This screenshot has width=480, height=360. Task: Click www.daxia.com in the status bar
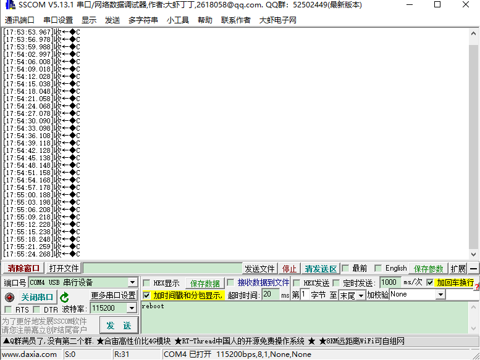pyautogui.click(x=30, y=354)
